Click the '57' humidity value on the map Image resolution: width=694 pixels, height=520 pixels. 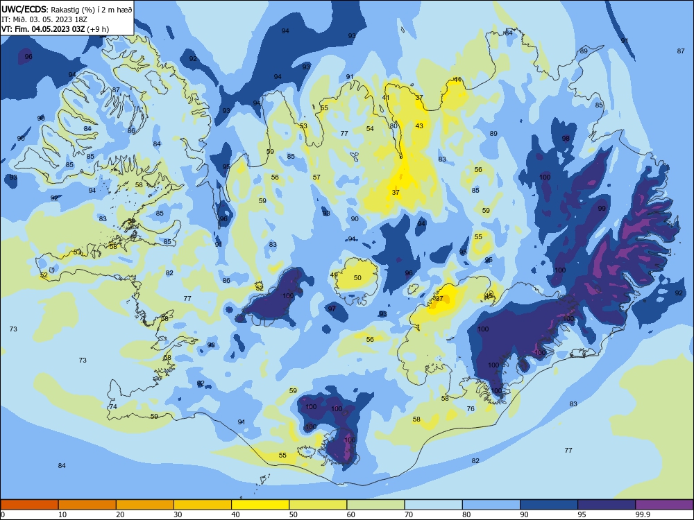[x=316, y=177]
